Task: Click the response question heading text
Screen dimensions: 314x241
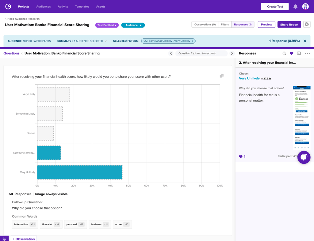Action: tap(267, 63)
